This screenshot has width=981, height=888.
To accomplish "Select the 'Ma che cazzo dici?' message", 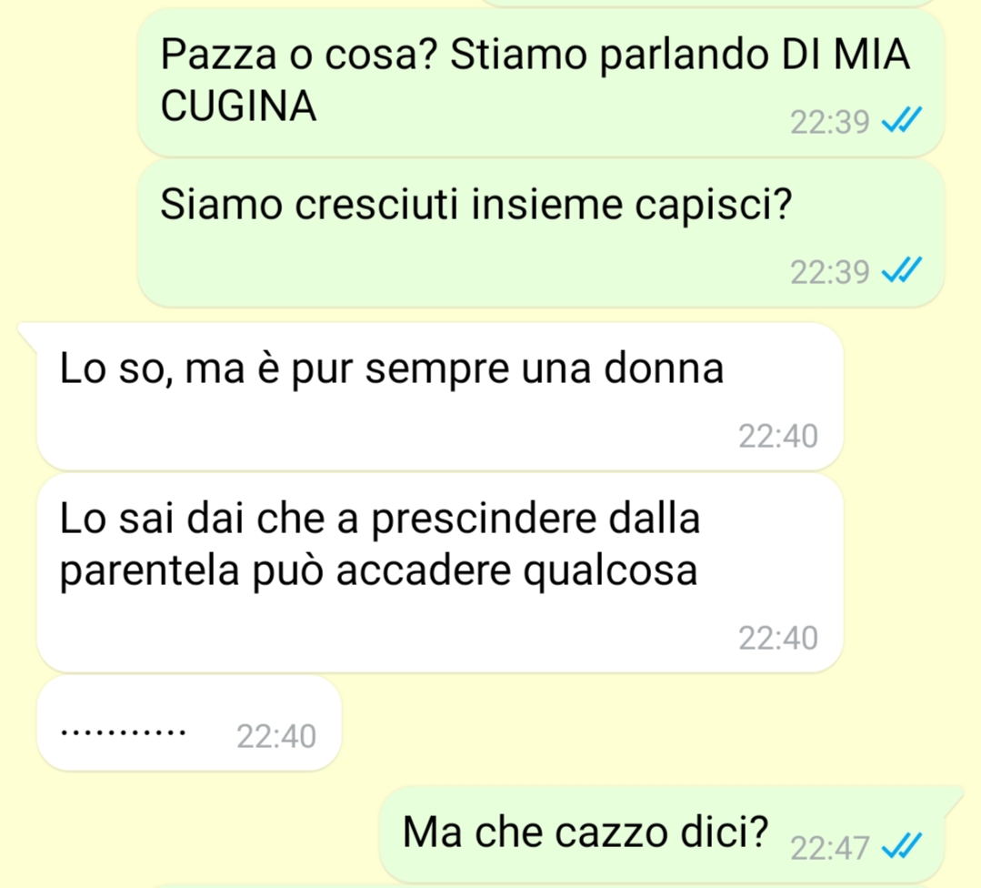I will [x=662, y=834].
